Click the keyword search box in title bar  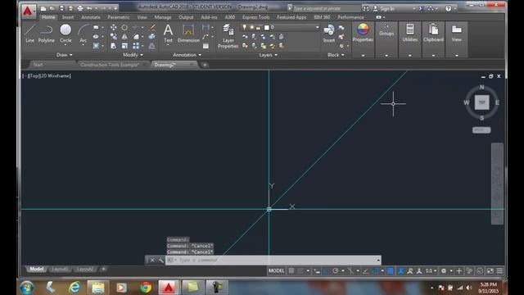pyautogui.click(x=326, y=8)
